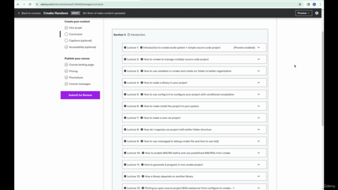
Task: Click checkmark icon beside Lecture 1
Action: point(125,47)
